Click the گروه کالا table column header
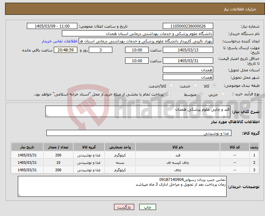 pos(89,147)
